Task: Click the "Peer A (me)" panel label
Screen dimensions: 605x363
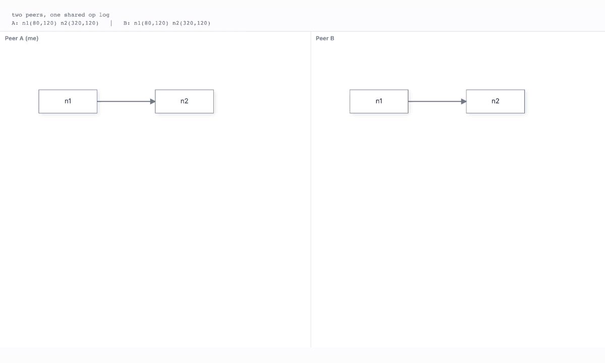Action: tap(22, 38)
